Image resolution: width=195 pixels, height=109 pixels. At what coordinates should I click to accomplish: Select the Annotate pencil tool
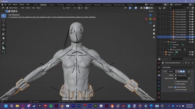click(3, 43)
